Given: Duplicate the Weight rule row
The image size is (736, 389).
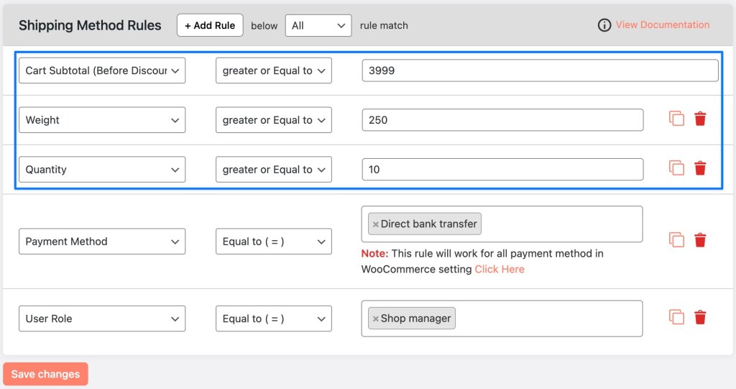Looking at the screenshot, I should [676, 119].
